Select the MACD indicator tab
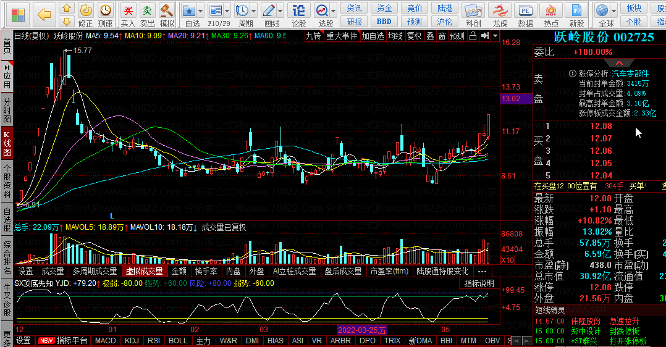666x347 pixels. point(105,341)
